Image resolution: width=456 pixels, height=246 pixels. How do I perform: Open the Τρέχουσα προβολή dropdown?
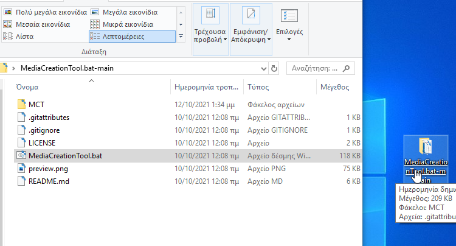(x=210, y=29)
